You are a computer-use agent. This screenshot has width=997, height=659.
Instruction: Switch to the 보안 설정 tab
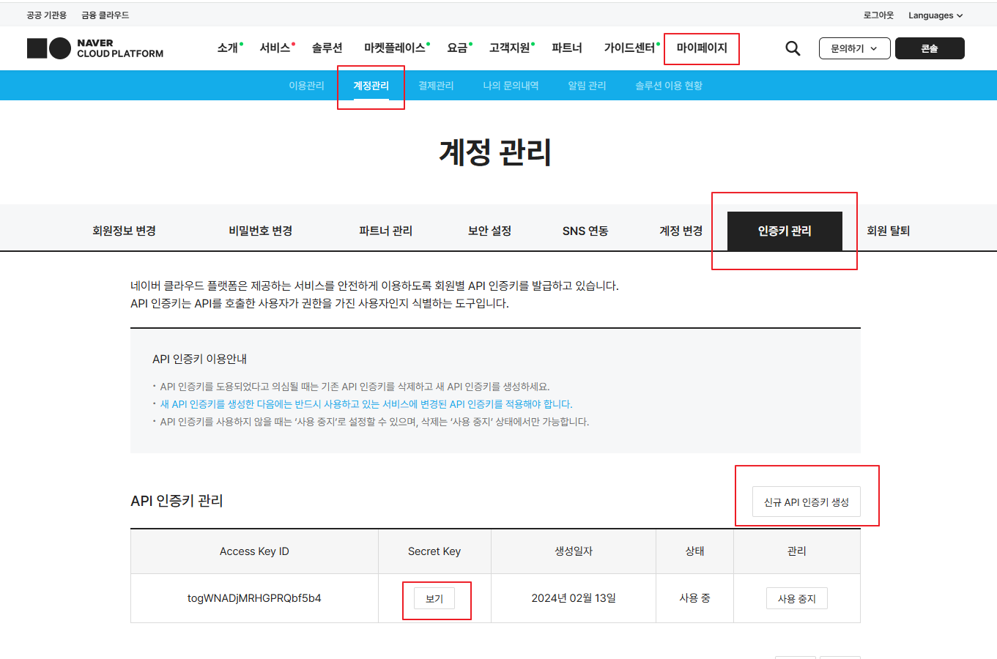(x=489, y=231)
